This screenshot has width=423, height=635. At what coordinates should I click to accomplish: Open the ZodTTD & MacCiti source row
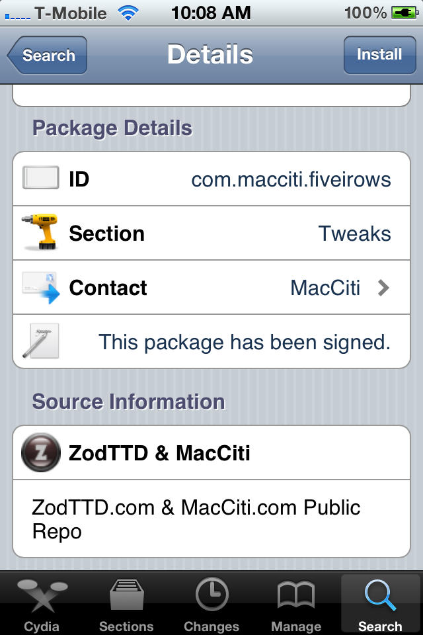211,452
